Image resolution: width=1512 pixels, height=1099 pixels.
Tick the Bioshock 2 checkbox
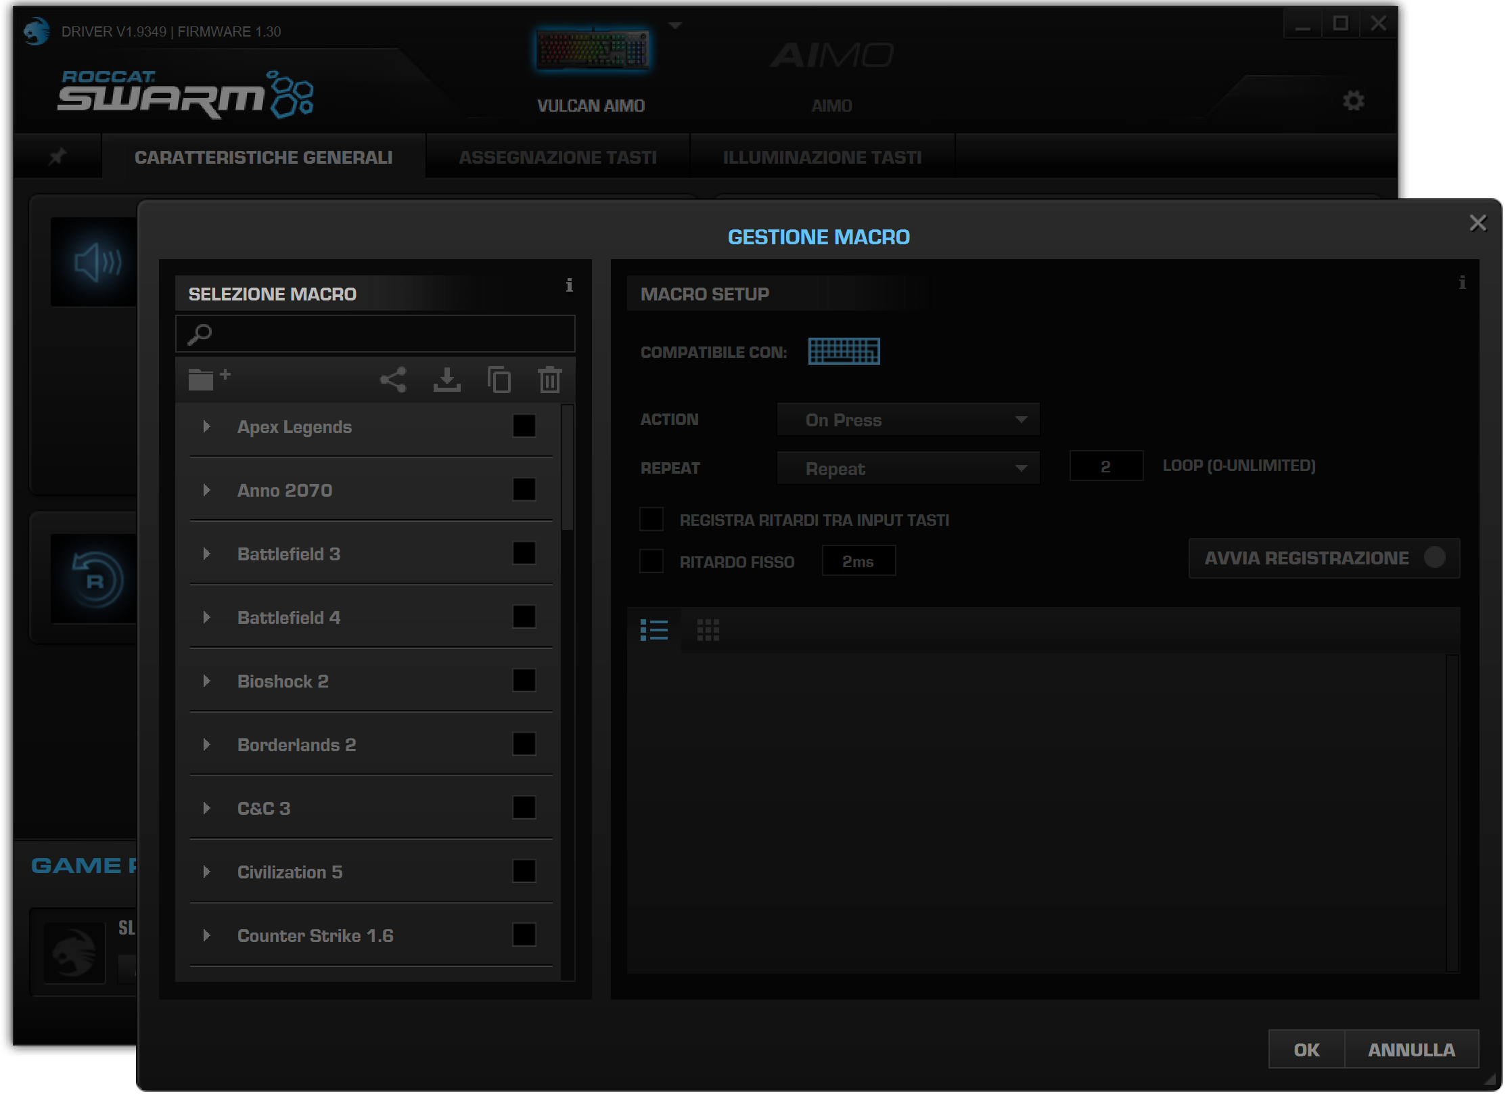pyautogui.click(x=524, y=681)
